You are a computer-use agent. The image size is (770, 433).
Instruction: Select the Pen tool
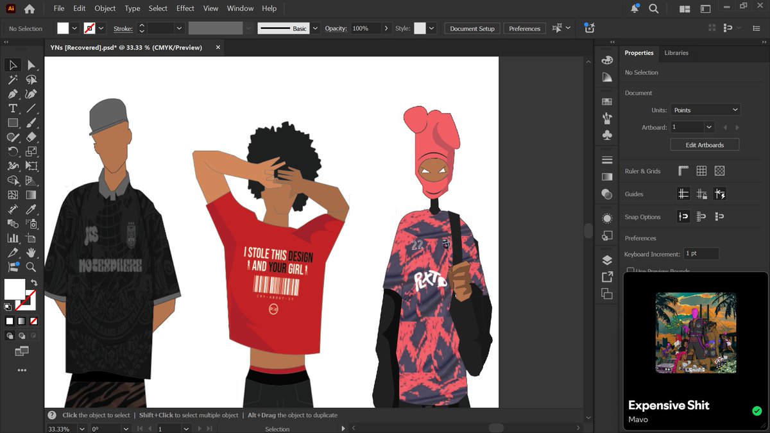pos(13,94)
